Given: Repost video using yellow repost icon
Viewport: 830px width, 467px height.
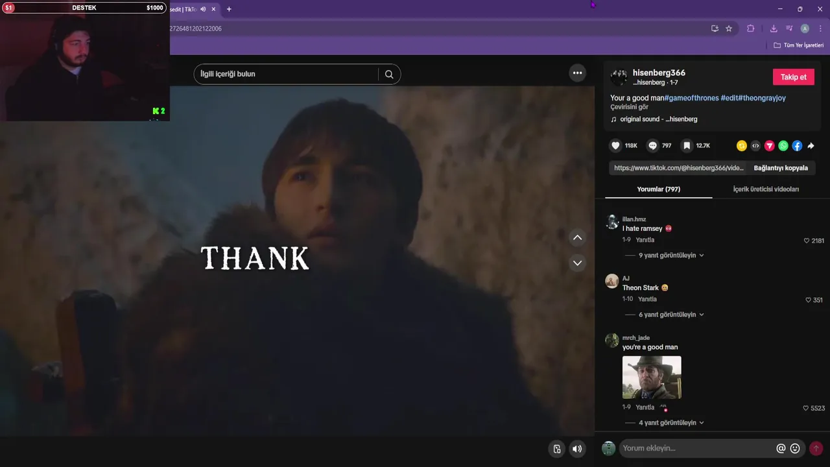Looking at the screenshot, I should pos(742,146).
